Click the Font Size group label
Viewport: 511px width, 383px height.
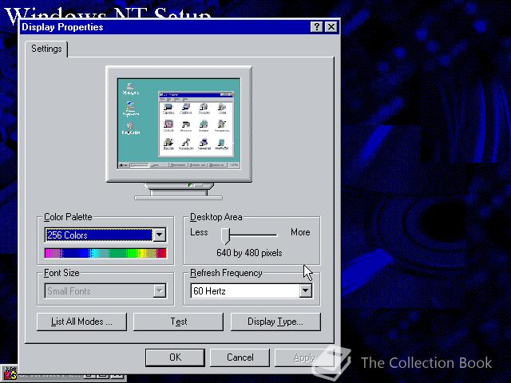click(x=61, y=273)
